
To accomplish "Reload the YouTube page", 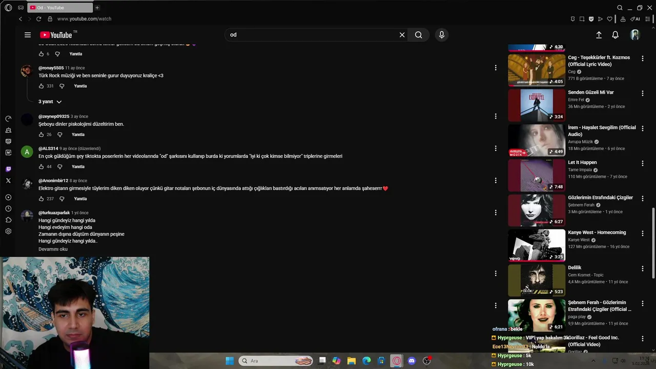I will [x=38, y=19].
